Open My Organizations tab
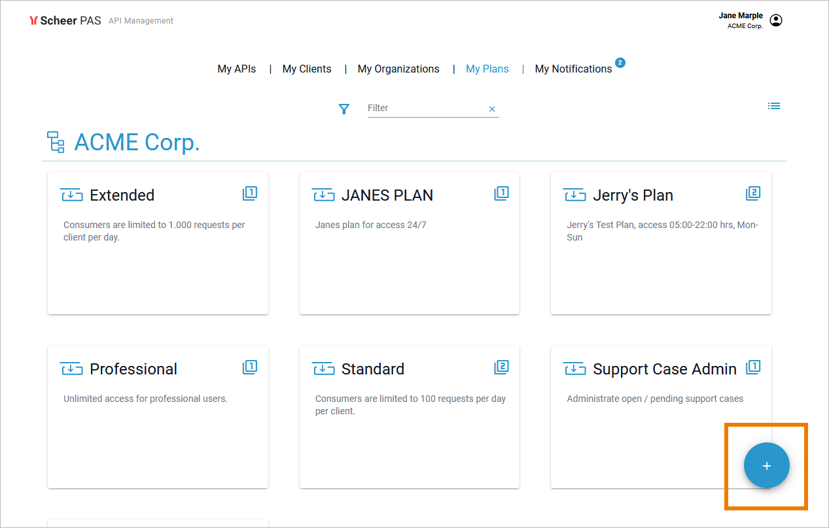Viewport: 829px width, 528px height. click(398, 69)
